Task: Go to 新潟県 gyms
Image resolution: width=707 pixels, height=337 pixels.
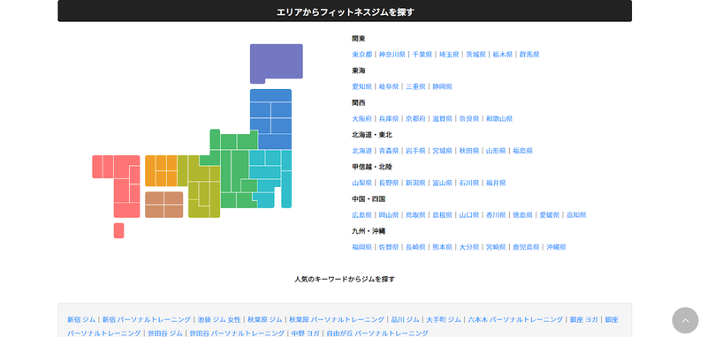Action: (415, 183)
